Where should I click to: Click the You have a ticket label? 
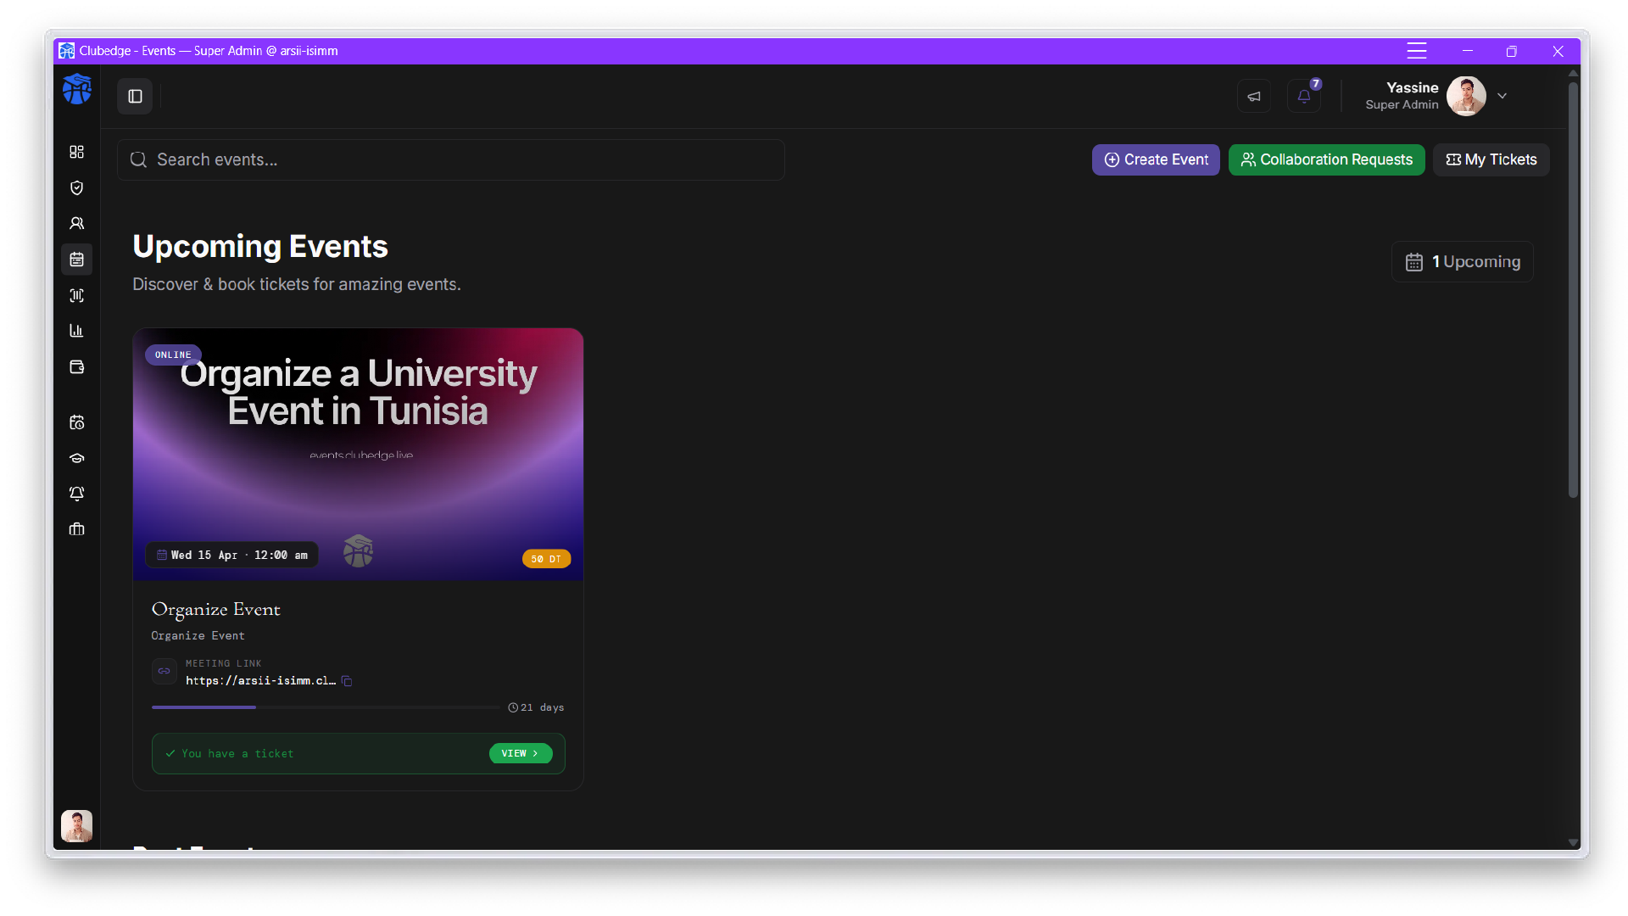(237, 754)
